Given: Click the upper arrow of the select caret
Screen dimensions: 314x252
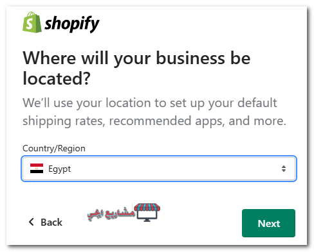Looking at the screenshot, I should [284, 167].
